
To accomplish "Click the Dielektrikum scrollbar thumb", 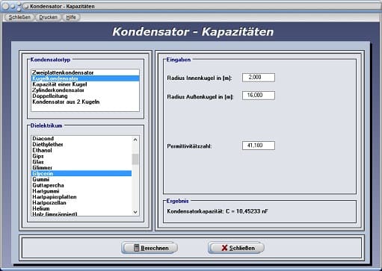I will point(135,159).
